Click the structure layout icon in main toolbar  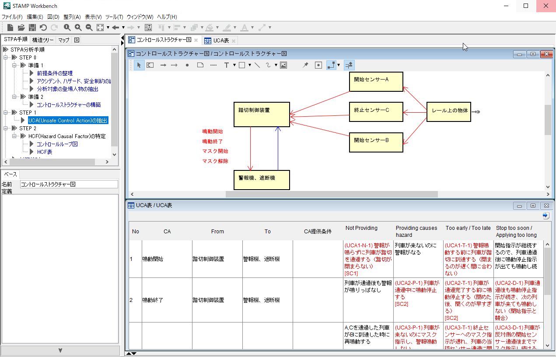[x=148, y=28]
